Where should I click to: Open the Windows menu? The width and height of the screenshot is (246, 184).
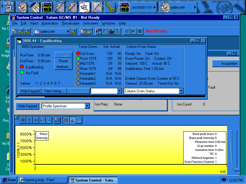click(109, 23)
